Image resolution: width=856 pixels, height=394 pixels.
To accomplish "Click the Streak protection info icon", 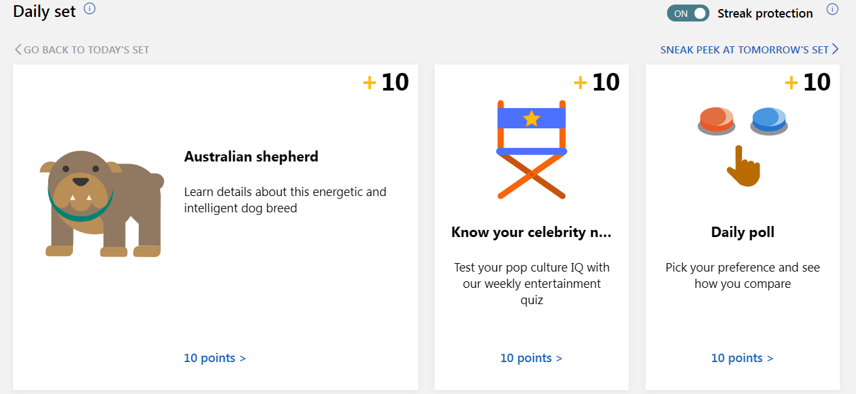I will pyautogui.click(x=833, y=9).
